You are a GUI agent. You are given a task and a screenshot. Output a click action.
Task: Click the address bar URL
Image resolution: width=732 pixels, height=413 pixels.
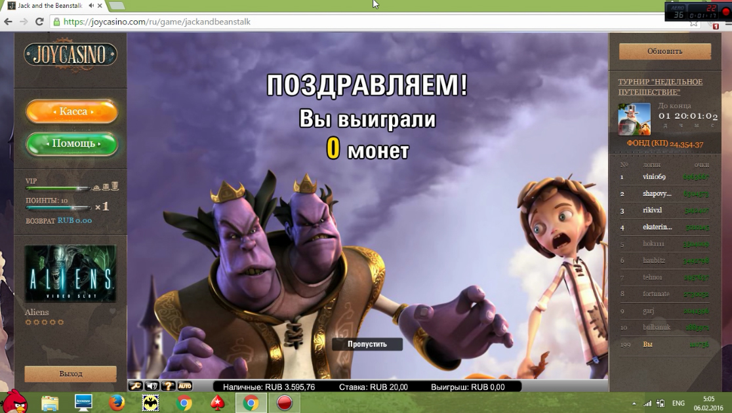157,22
